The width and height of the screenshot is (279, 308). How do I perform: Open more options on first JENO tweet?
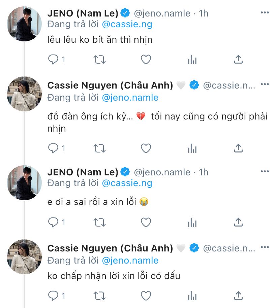click(265, 13)
